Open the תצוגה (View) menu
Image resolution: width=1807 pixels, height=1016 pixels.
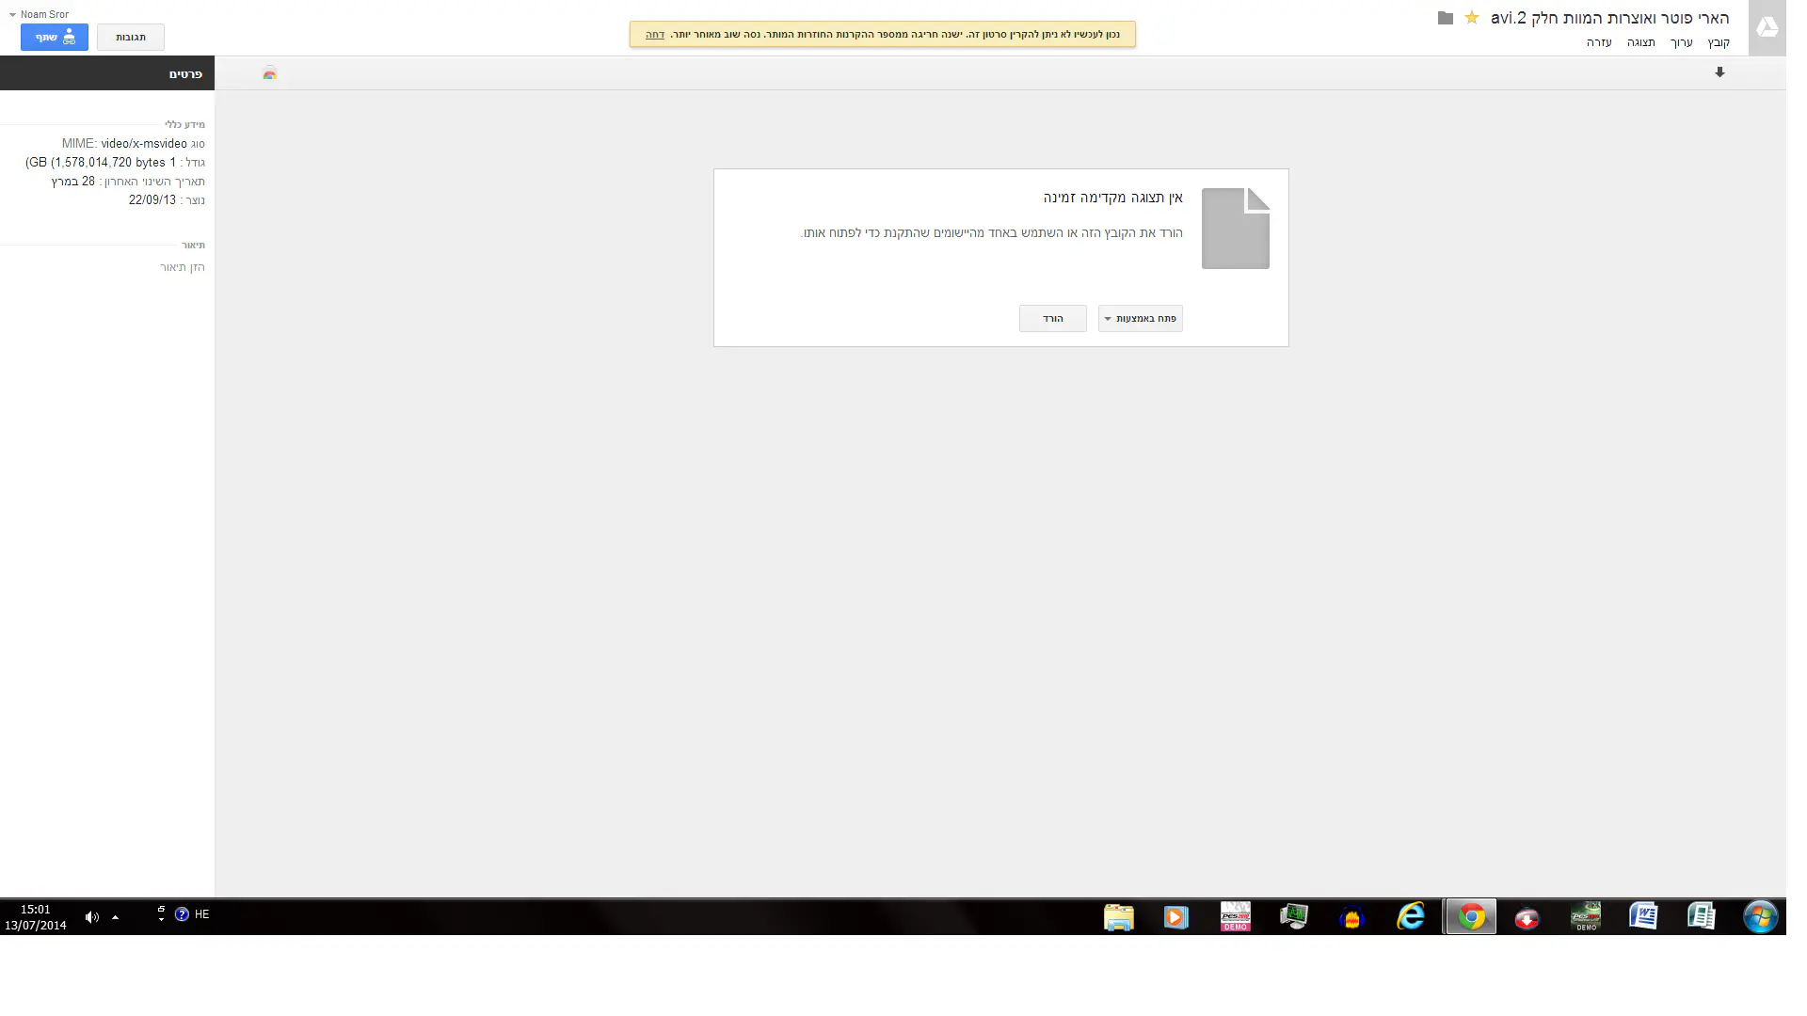click(1640, 42)
